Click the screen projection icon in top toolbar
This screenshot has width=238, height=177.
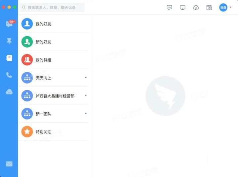[182, 8]
